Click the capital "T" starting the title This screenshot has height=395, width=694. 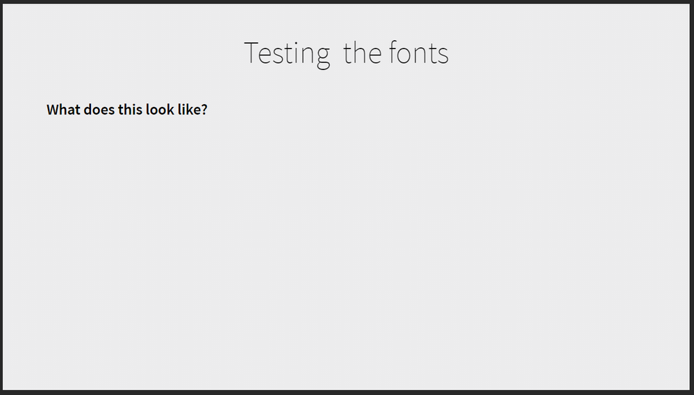coord(251,53)
